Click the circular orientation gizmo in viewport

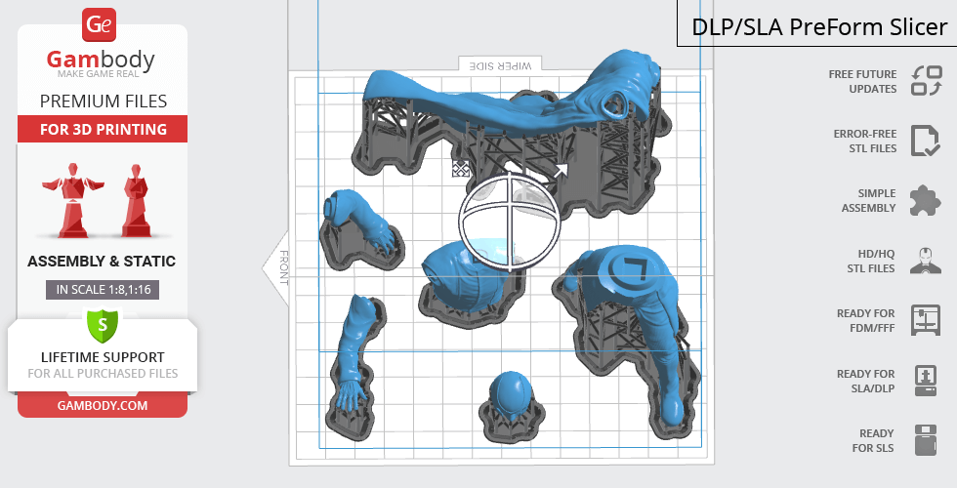(x=509, y=221)
